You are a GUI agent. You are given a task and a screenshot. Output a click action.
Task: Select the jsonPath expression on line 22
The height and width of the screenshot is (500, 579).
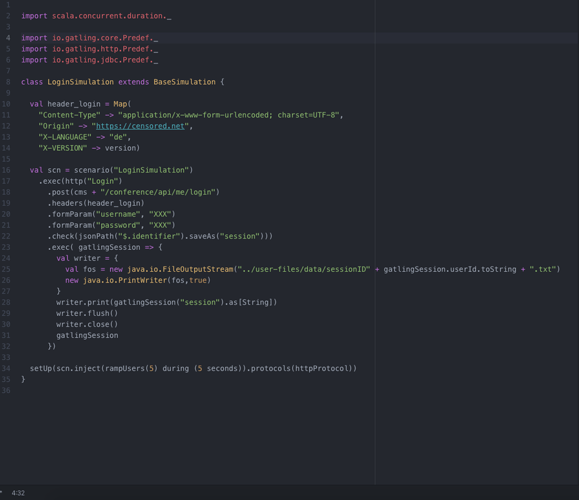pos(127,236)
